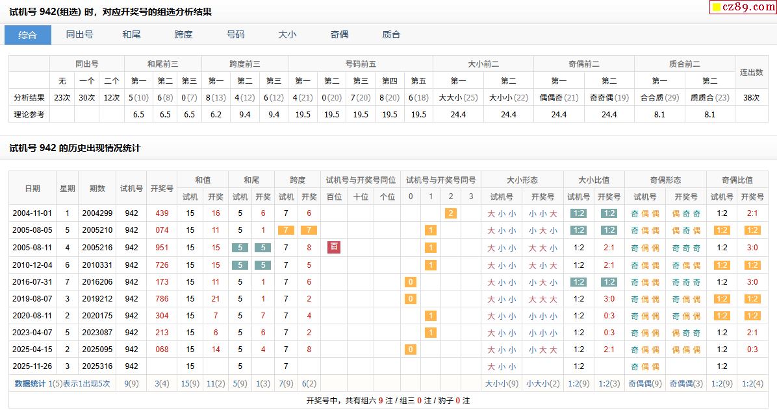Switch to the 同出号 tab

(x=79, y=35)
